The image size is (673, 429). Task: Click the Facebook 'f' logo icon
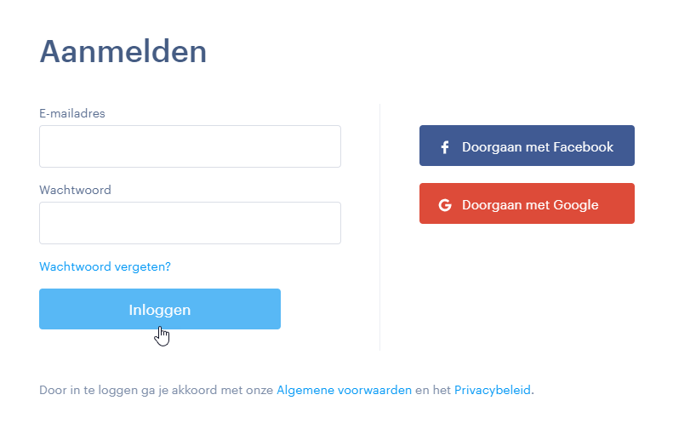pos(445,147)
